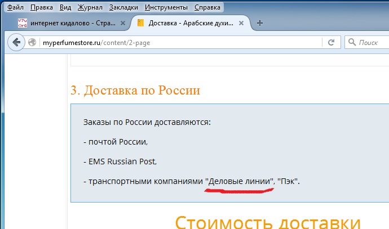Click the 'Стоимость доставки' heading

[268, 220]
